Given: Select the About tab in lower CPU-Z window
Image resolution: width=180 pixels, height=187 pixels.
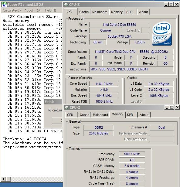Looking at the screenshot, I should click(144, 115).
